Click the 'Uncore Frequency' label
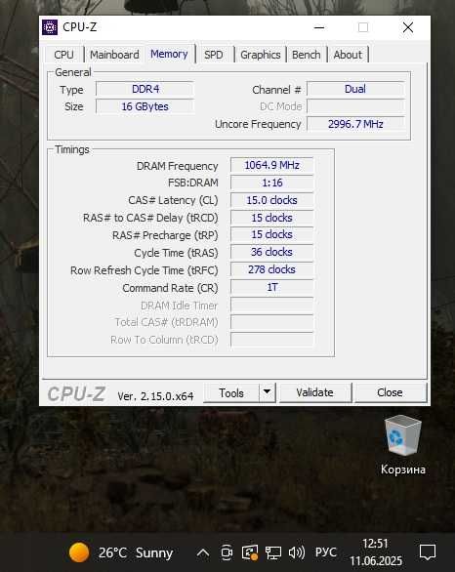 (258, 124)
